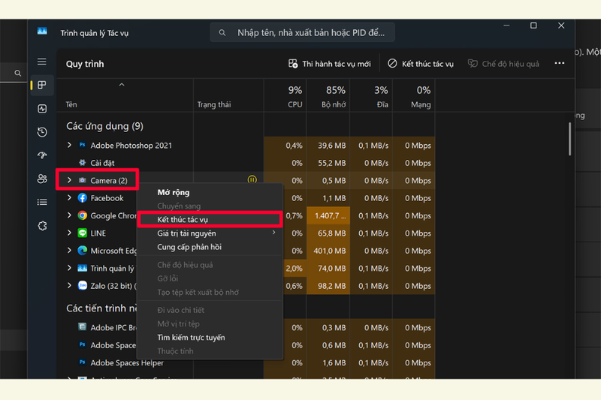Screen dimensions: 601x400
Task: Click the vertical scrollbar of process list
Action: [x=570, y=139]
